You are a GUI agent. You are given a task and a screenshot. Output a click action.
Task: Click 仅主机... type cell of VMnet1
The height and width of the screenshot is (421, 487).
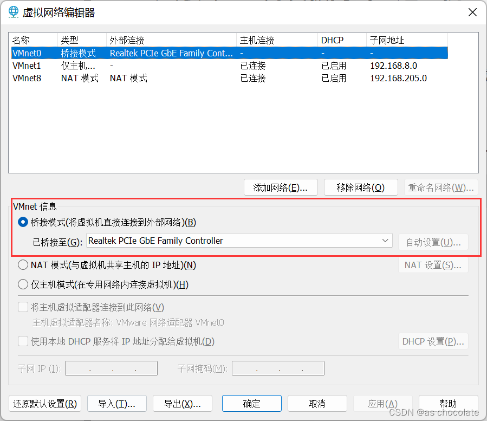(78, 66)
